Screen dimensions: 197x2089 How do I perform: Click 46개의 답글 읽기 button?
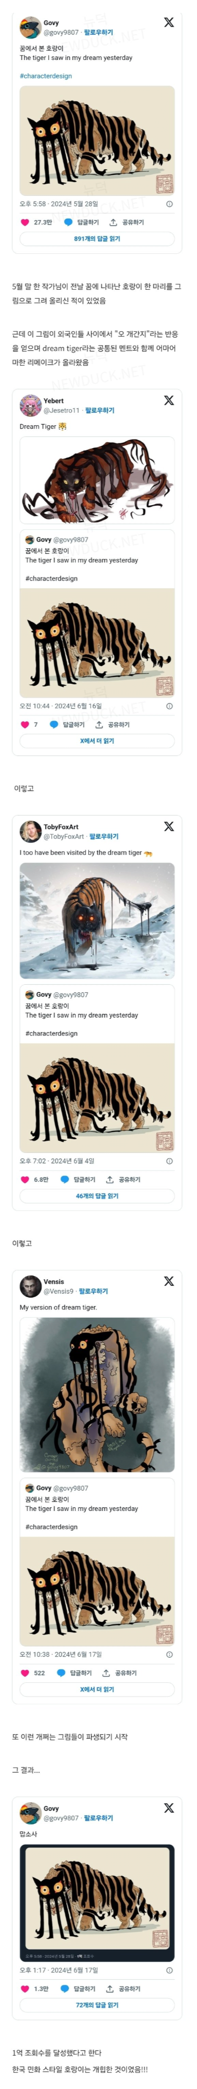(97, 1196)
